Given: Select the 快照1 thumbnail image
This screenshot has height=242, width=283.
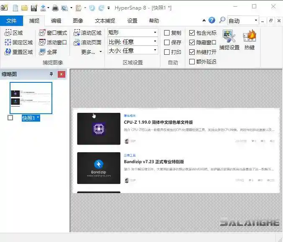Looking at the screenshot, I should tap(31, 98).
